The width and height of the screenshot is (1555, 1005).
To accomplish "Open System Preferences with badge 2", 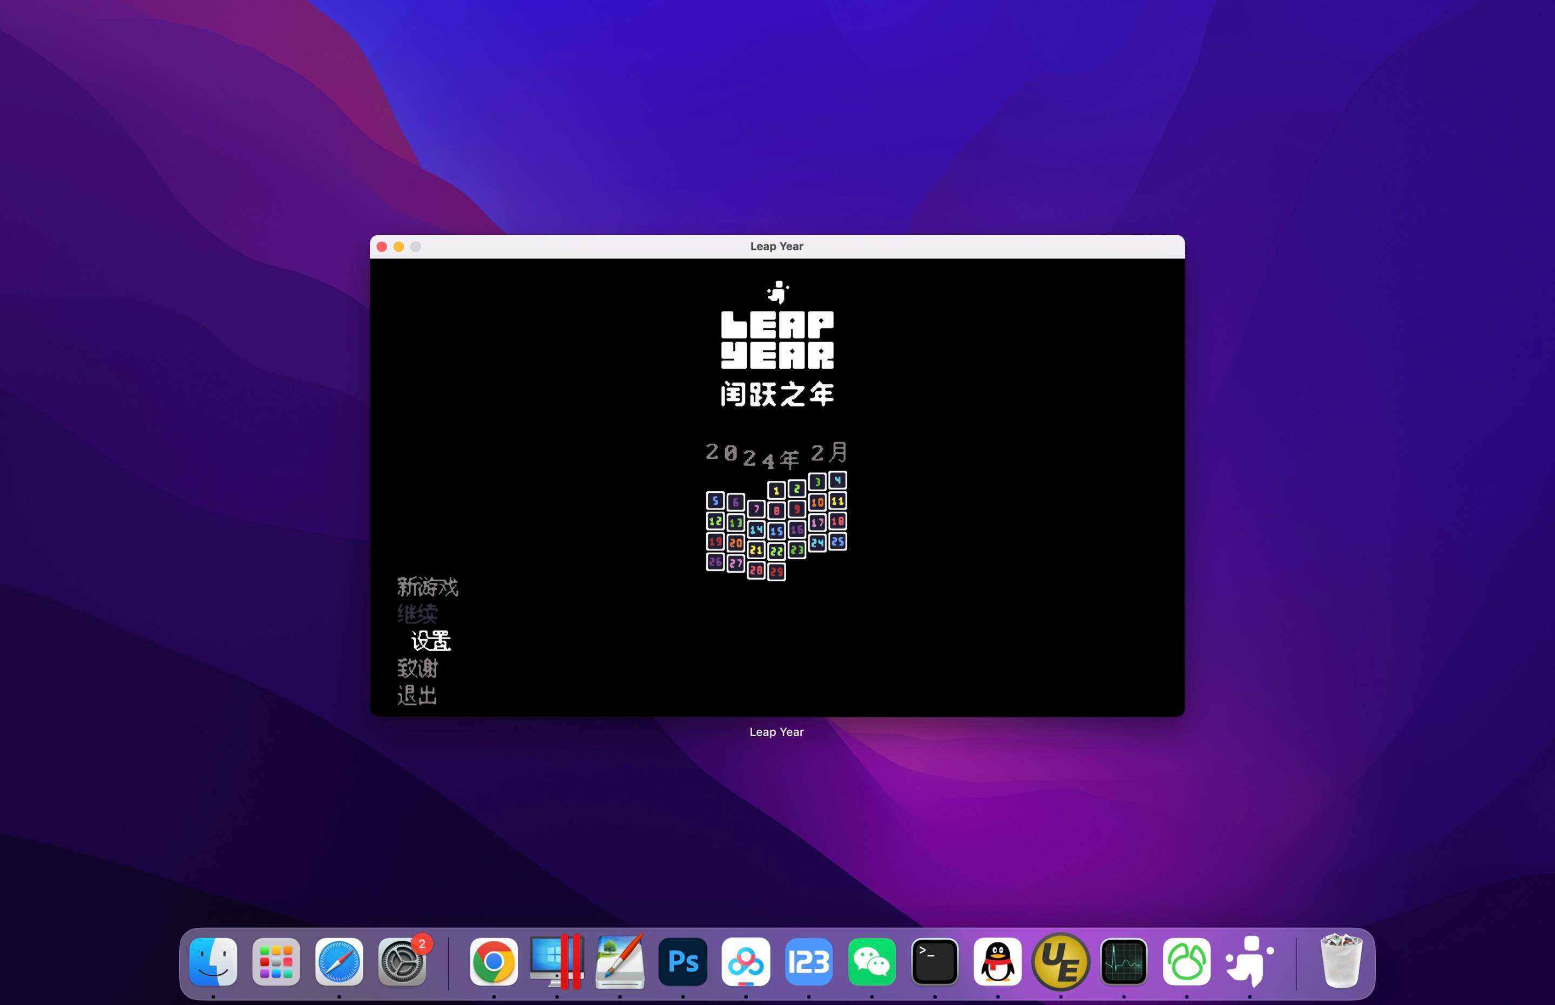I will [x=402, y=962].
